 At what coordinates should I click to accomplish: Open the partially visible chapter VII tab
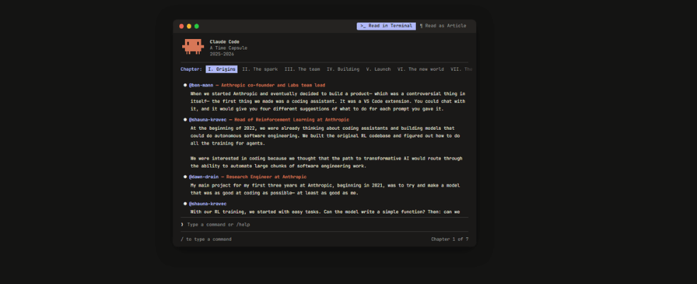(462, 70)
